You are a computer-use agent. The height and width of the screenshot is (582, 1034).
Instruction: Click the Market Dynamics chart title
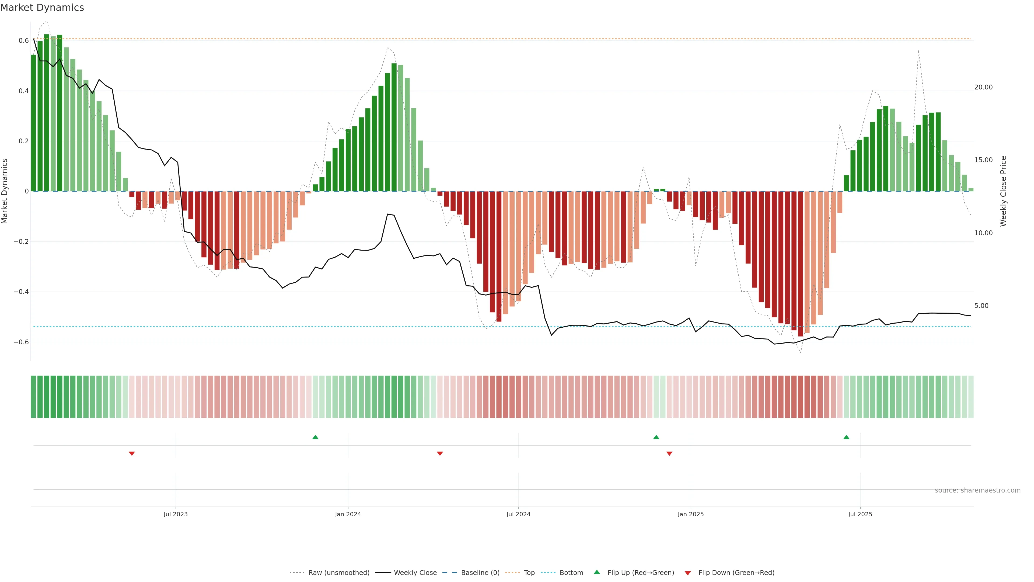(42, 8)
